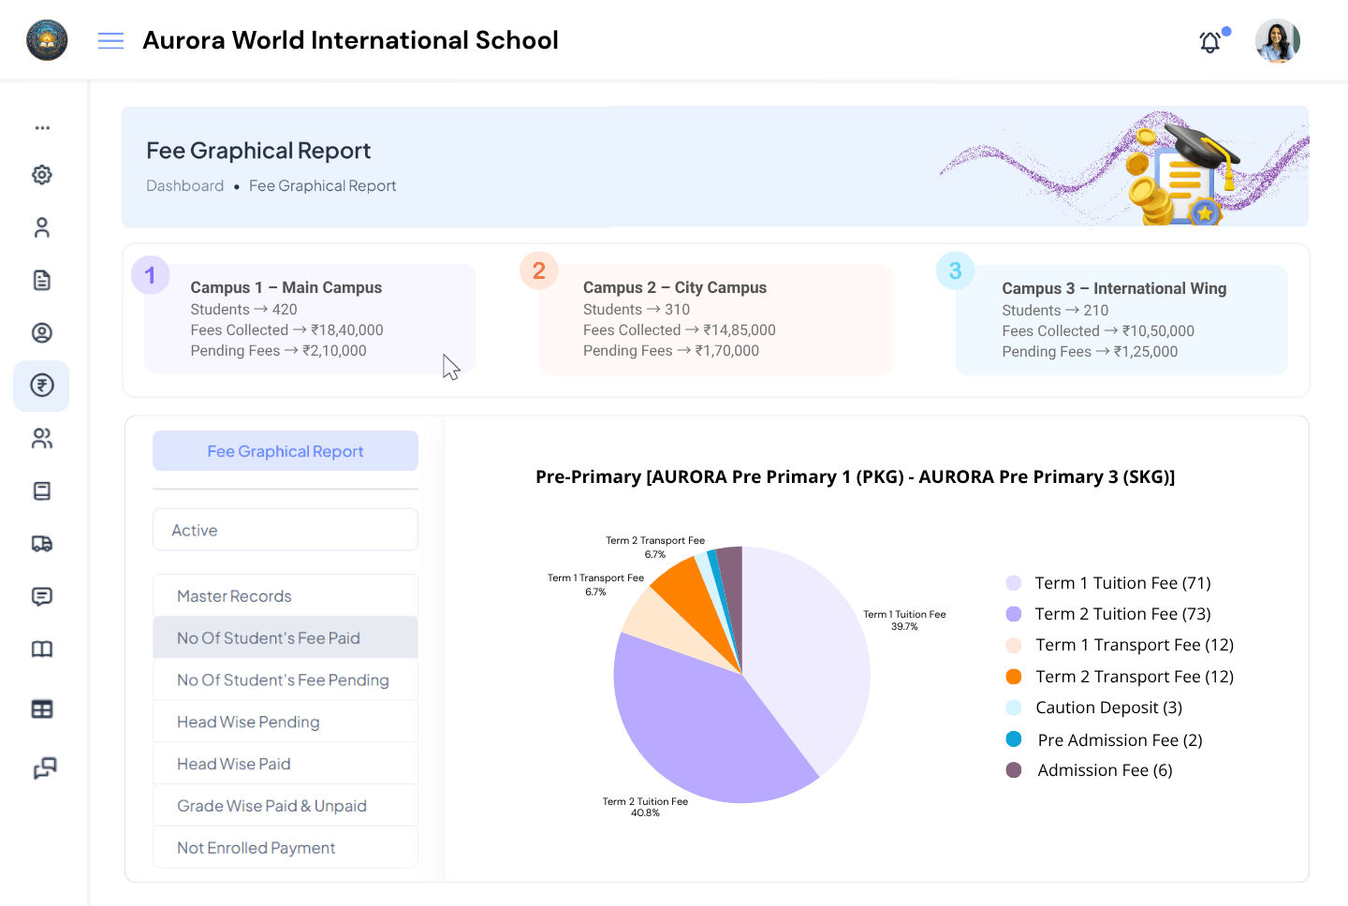This screenshot has width=1348, height=906.
Task: Open the Fees section with rupee icon
Action: coord(41,386)
